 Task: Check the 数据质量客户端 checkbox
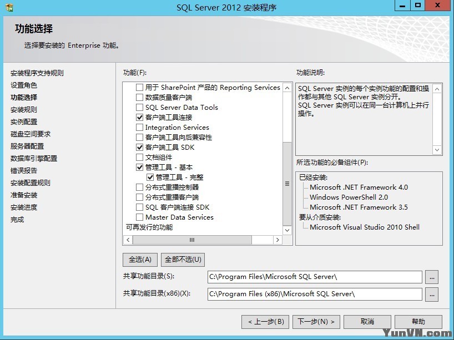pyautogui.click(x=139, y=97)
